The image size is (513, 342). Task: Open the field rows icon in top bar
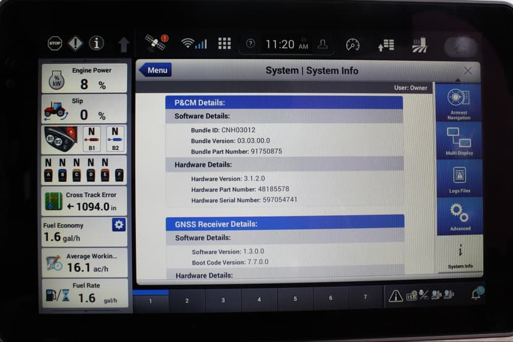click(419, 45)
